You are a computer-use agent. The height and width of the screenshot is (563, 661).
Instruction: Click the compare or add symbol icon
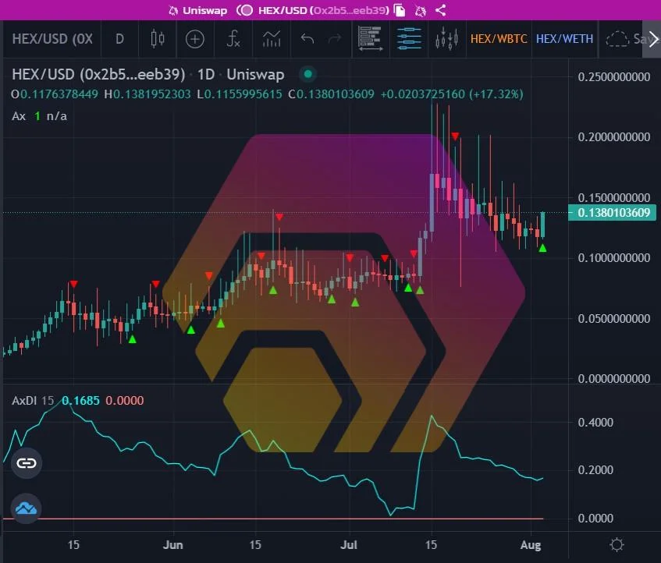[195, 39]
